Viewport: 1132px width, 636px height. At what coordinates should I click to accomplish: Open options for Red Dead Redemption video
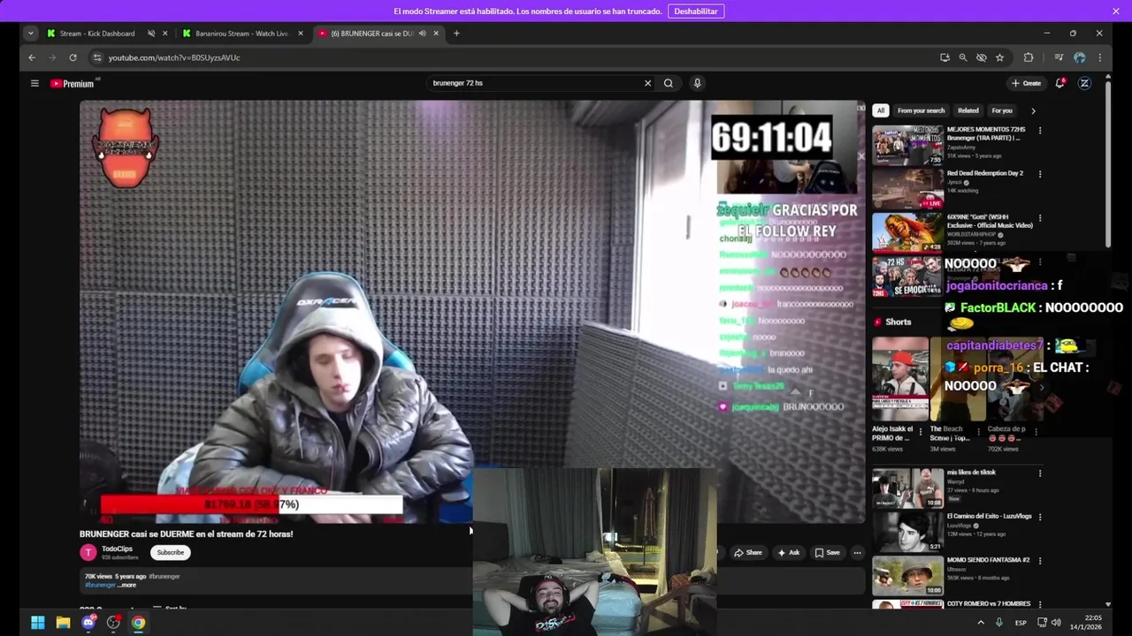click(x=1040, y=174)
